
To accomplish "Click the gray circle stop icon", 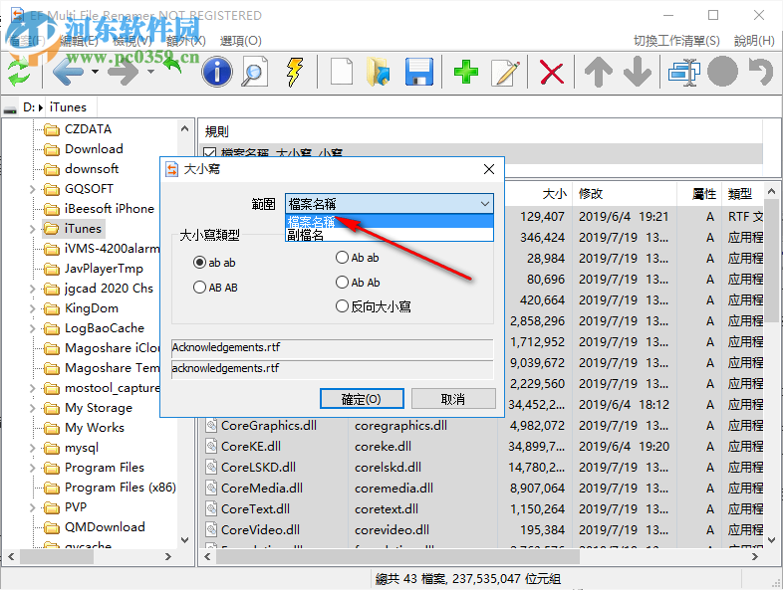I will pyautogui.click(x=722, y=72).
